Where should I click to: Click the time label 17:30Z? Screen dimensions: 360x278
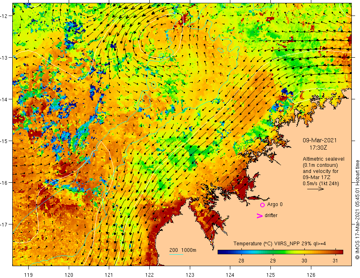coord(318,148)
